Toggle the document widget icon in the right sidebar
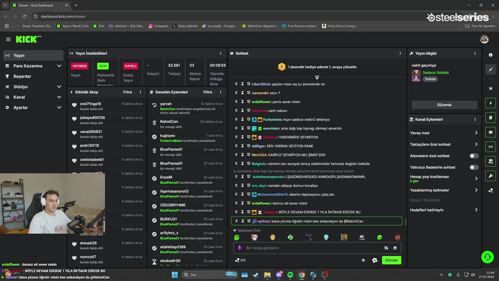Image resolution: width=499 pixels, height=281 pixels. pyautogui.click(x=490, y=117)
